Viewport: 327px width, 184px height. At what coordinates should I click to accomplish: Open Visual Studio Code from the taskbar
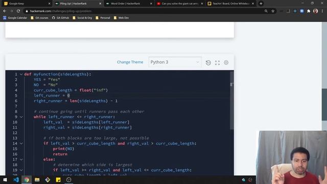click(x=16, y=180)
